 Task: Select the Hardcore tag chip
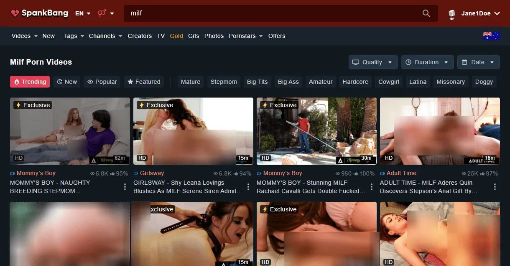[x=355, y=82]
